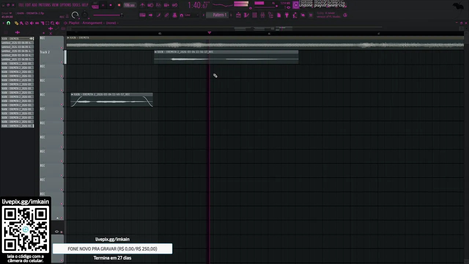Open the EDIT menu

click(28, 5)
